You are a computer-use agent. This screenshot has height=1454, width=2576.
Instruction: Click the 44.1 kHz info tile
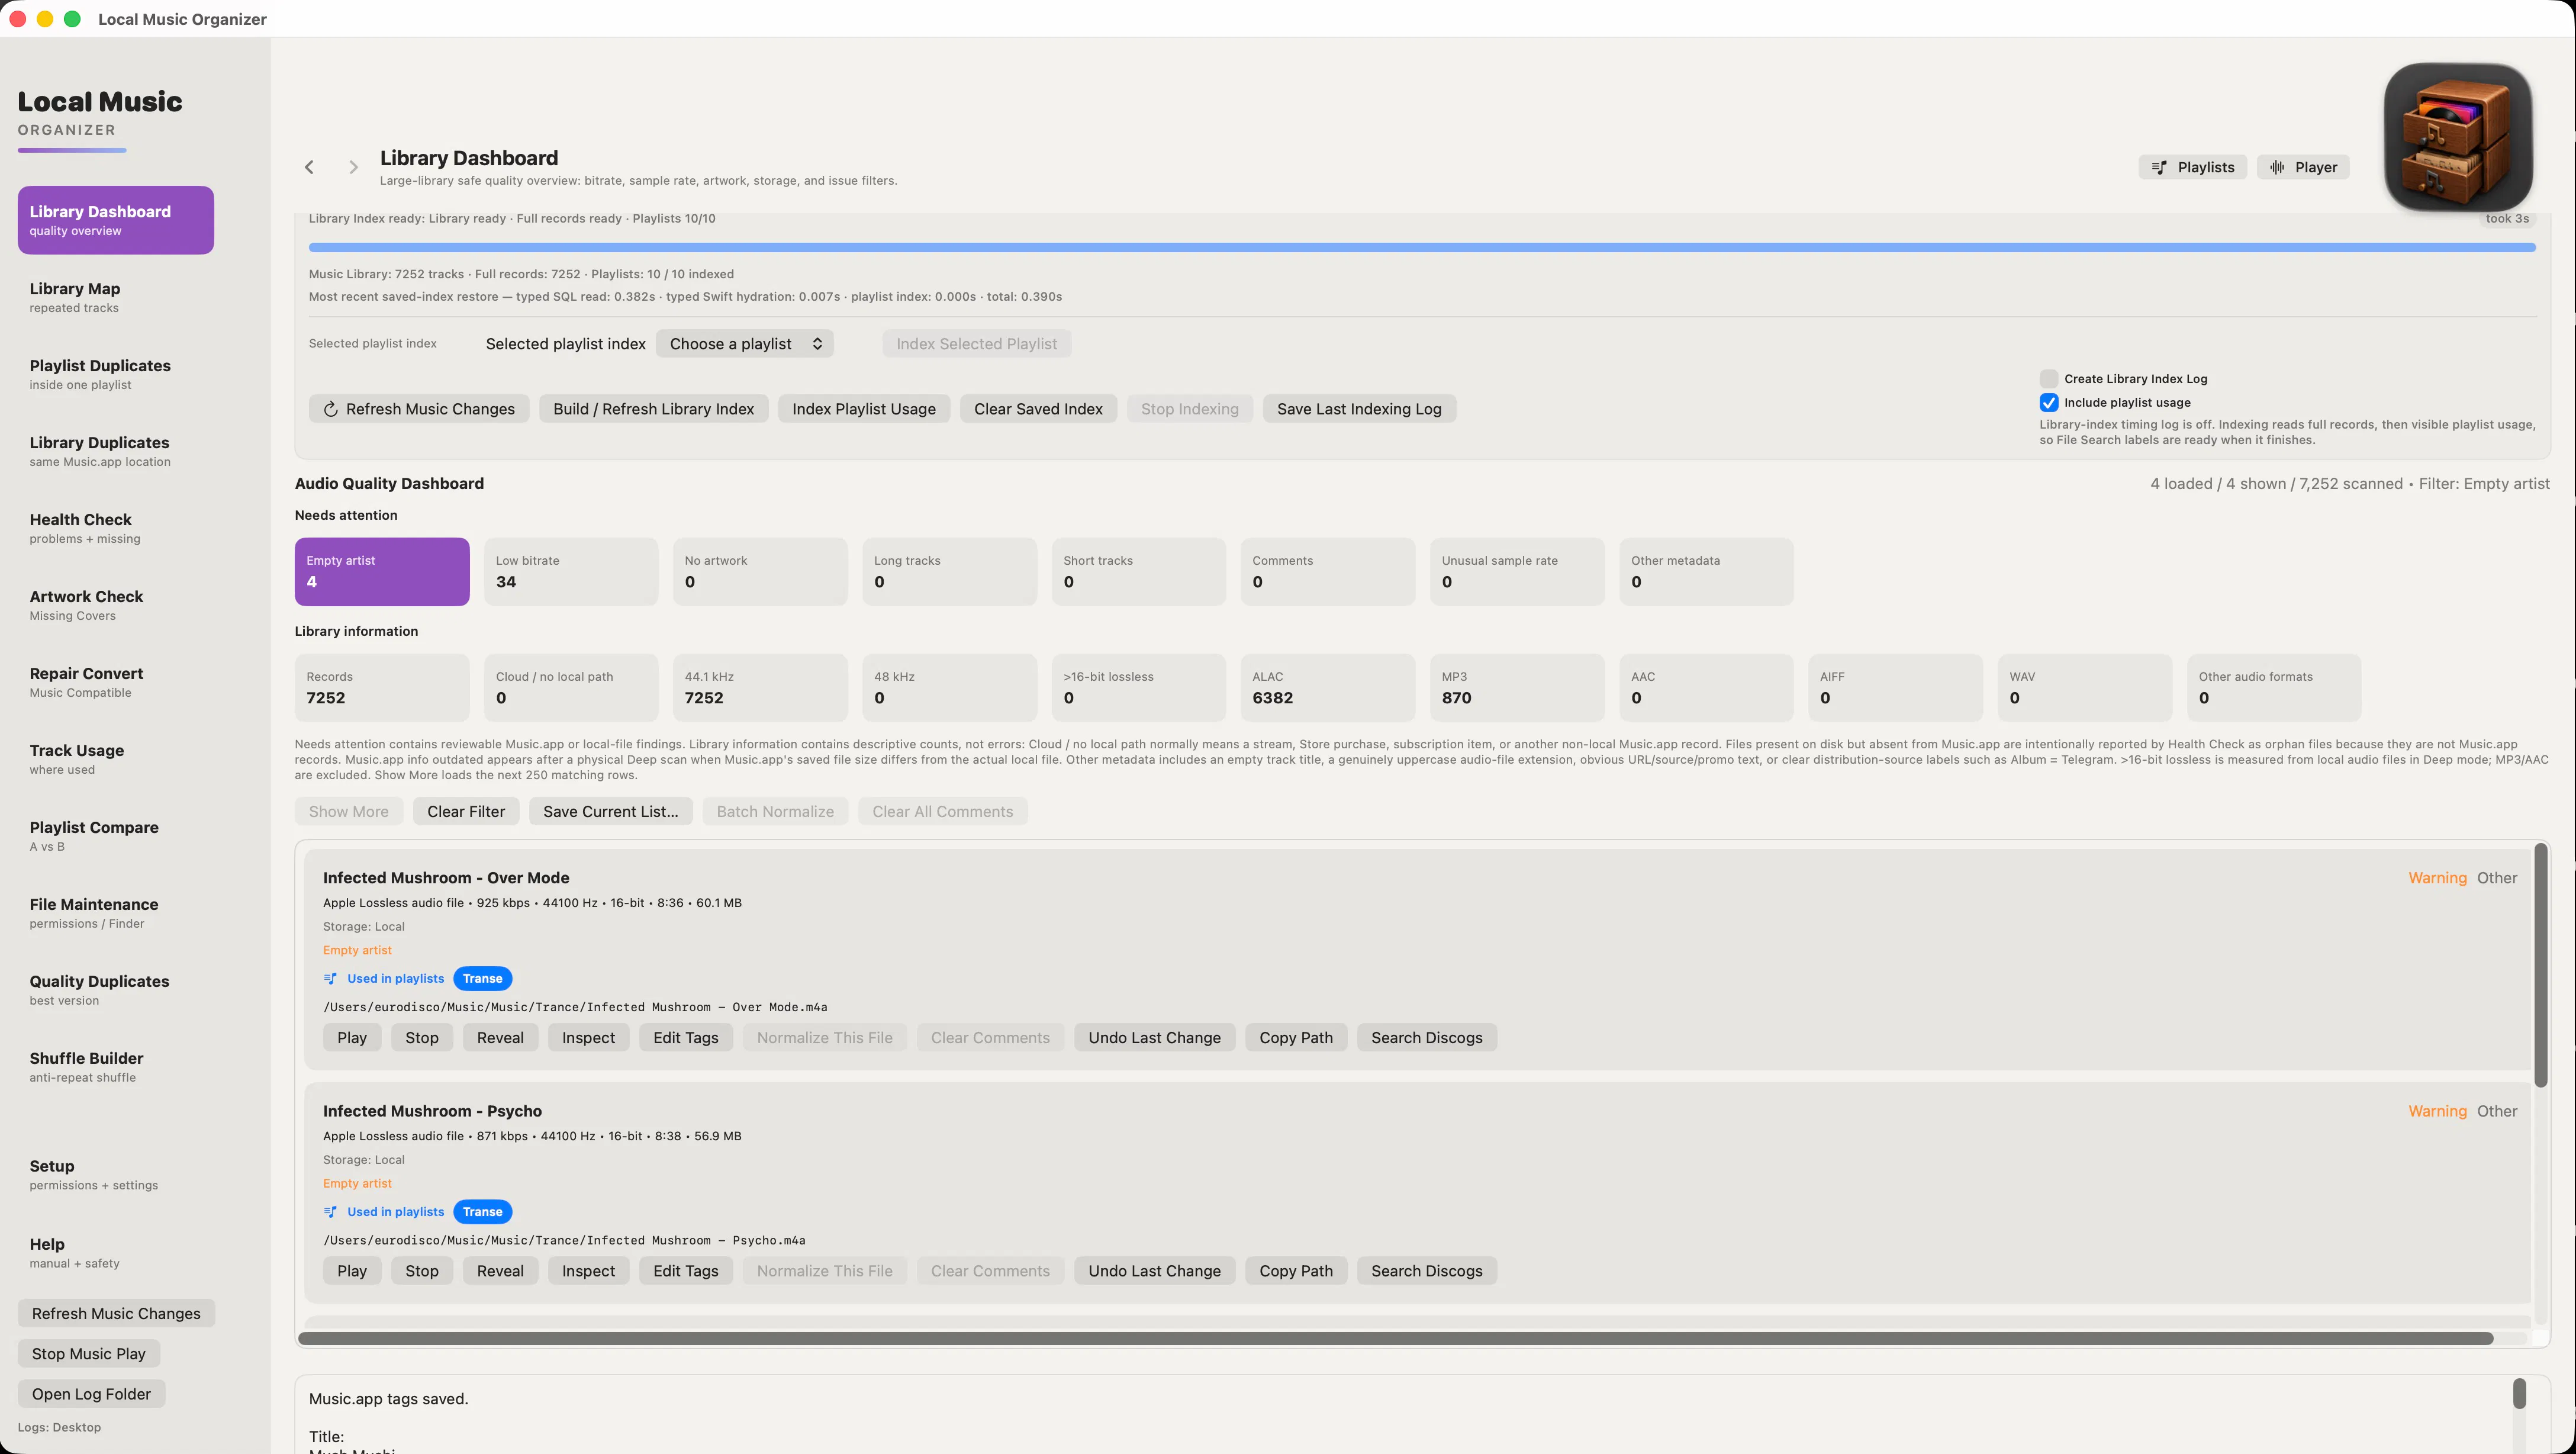pyautogui.click(x=760, y=688)
